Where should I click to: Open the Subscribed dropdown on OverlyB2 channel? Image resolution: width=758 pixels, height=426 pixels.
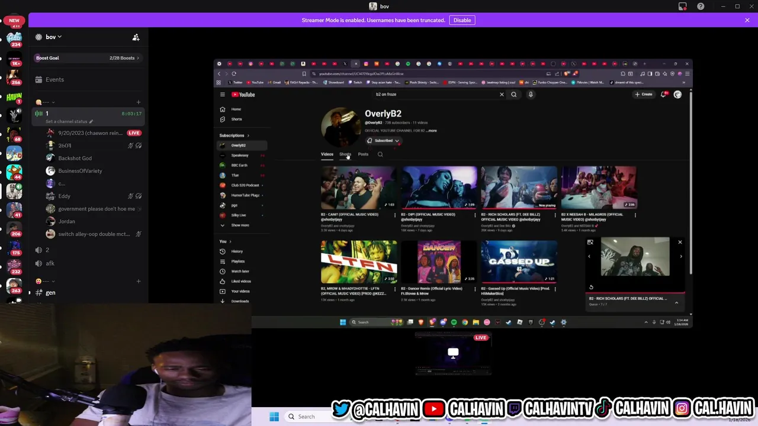(383, 141)
